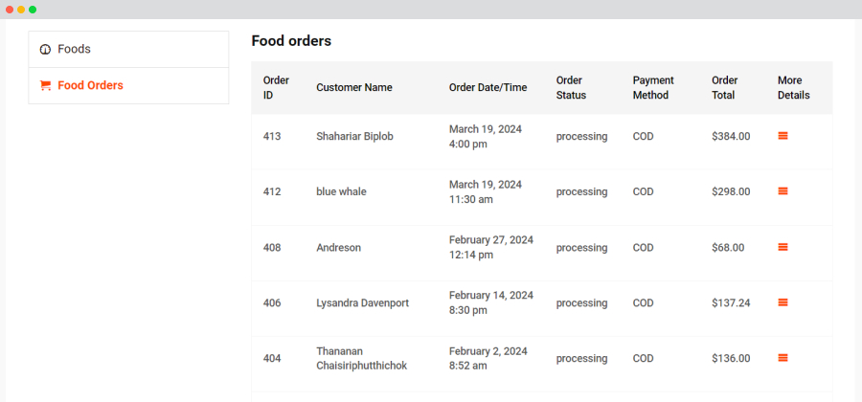The width and height of the screenshot is (862, 402).
Task: Click the Food Orders cart icon
Action: (x=45, y=86)
